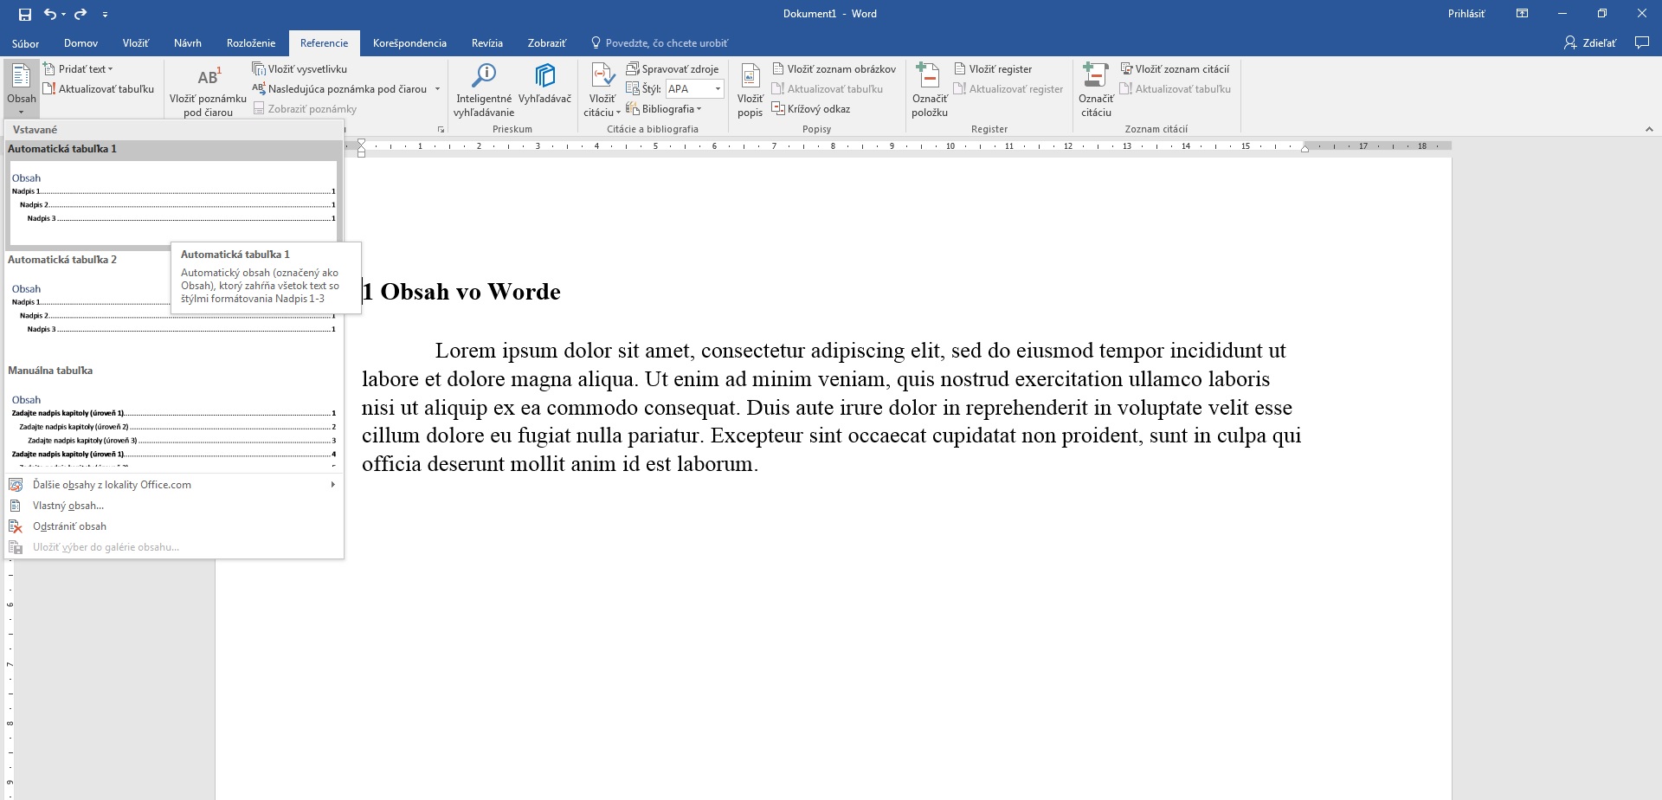Click inside the Lorem ipsum paragraph

tap(831, 407)
